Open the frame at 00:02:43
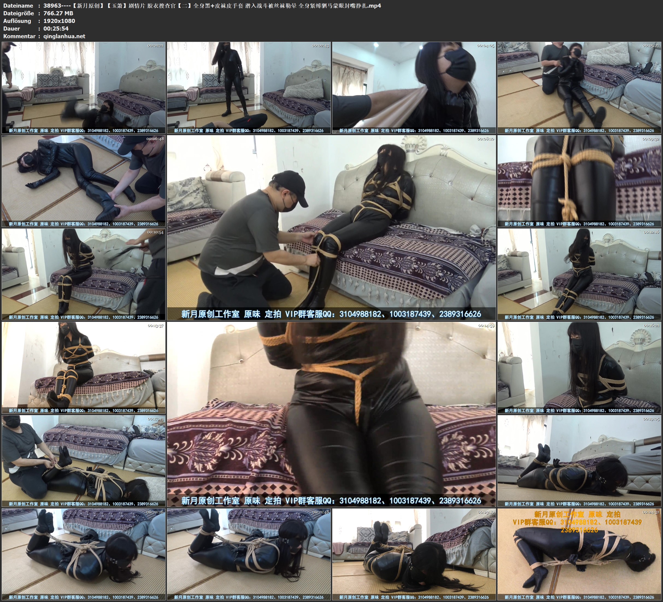The width and height of the screenshot is (663, 602). [x=249, y=88]
